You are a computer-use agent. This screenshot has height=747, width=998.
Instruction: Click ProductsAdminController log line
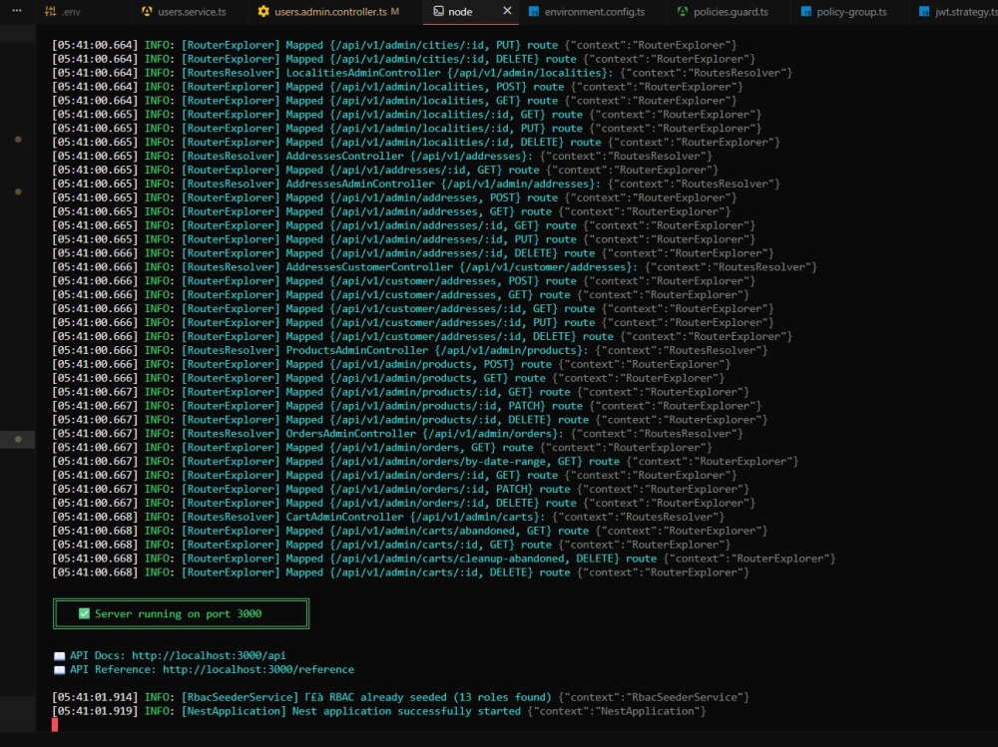click(x=410, y=351)
